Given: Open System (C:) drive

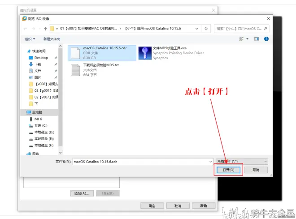Looking at the screenshot, I should click(38, 125).
